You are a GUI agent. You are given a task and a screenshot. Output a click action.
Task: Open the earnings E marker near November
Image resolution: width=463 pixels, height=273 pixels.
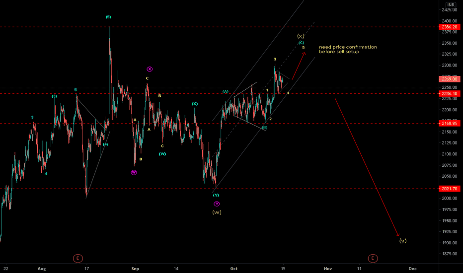point(373,258)
